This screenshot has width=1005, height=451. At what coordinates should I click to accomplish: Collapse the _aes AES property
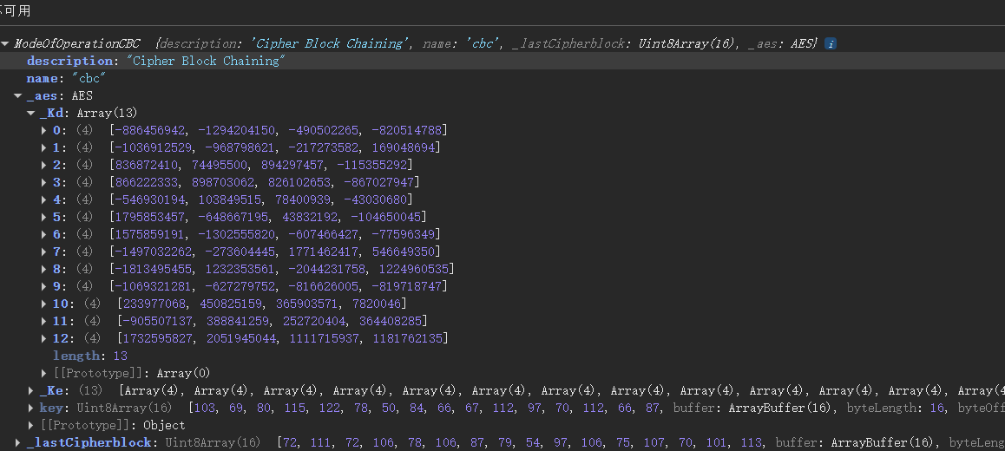click(18, 96)
